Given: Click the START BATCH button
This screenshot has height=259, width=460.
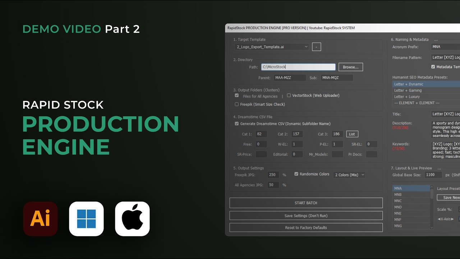Looking at the screenshot, I should pos(306,203).
